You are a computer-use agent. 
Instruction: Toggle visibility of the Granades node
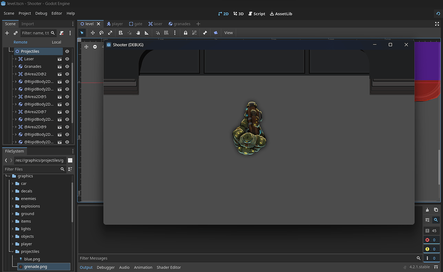point(67,66)
